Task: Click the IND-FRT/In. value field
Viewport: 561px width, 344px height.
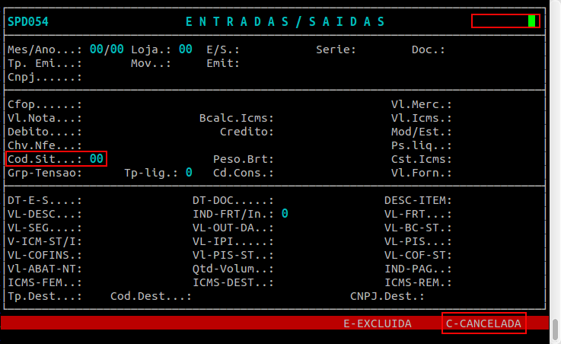Action: click(285, 214)
